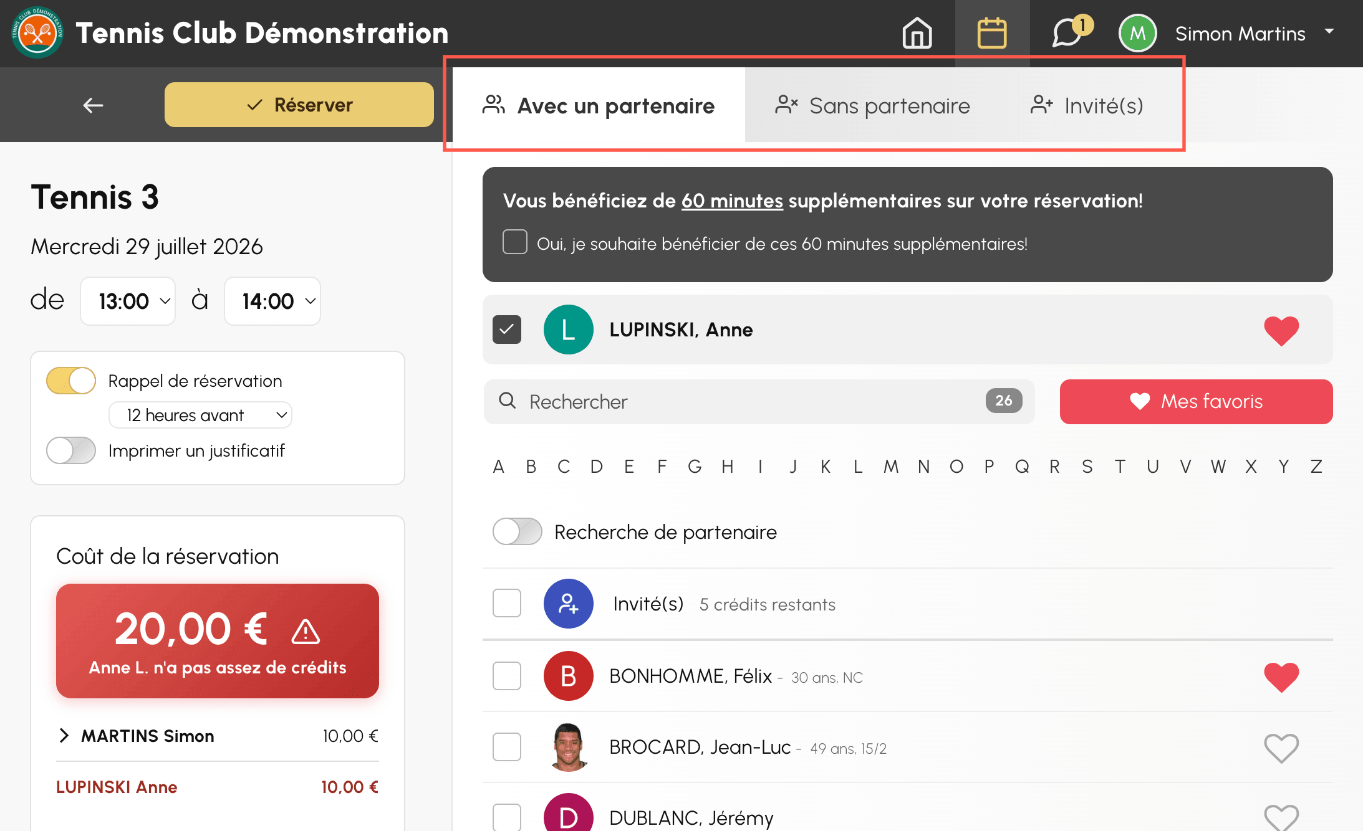The height and width of the screenshot is (831, 1363).
Task: Click the search magnifier icon
Action: (508, 401)
